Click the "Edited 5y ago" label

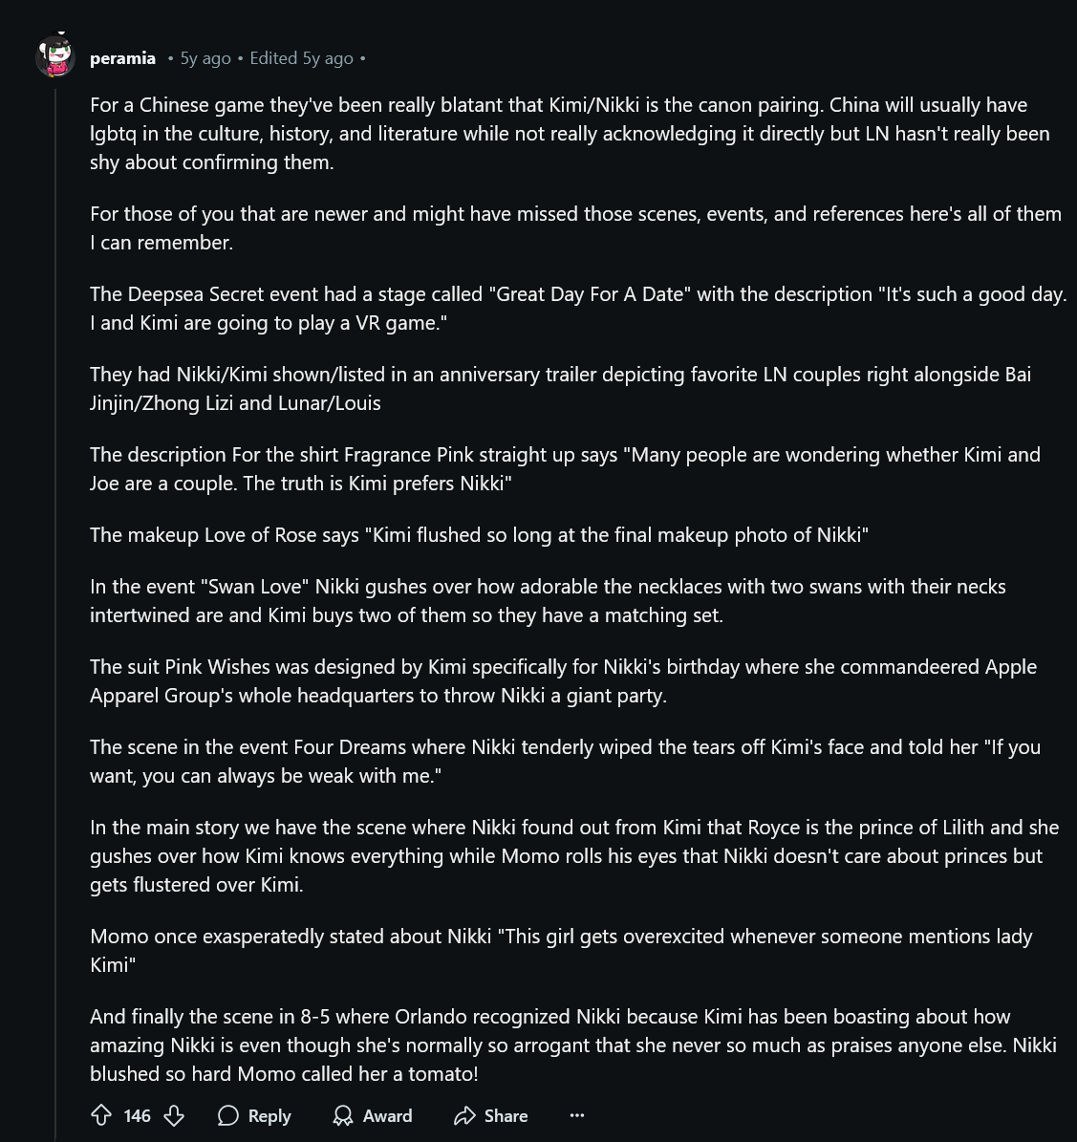coord(301,58)
